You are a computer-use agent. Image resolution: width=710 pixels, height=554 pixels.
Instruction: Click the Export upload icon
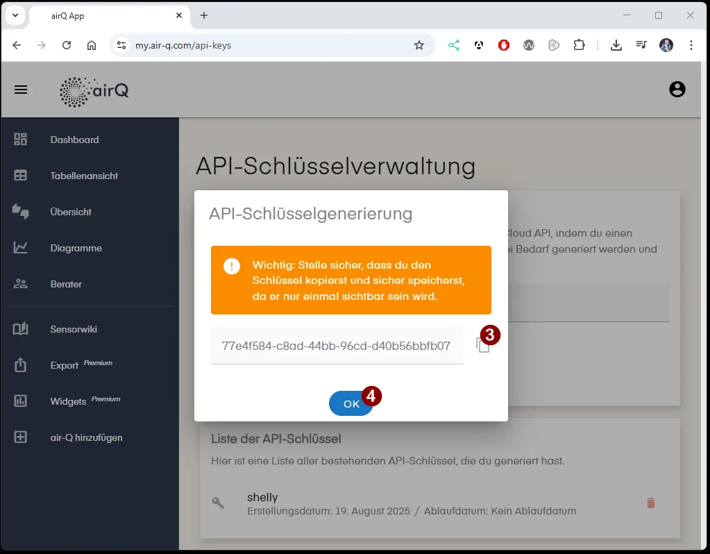pos(22,364)
